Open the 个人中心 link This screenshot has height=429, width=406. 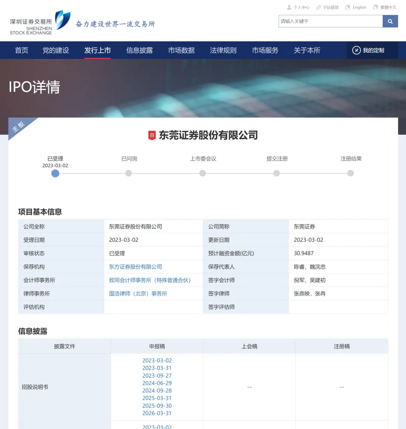pyautogui.click(x=301, y=8)
